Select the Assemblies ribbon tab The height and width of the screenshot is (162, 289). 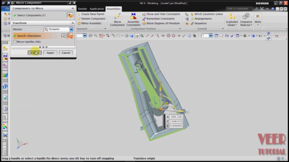pyautogui.click(x=113, y=9)
